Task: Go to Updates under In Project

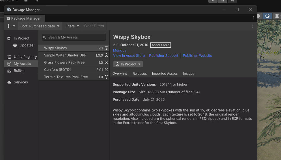Action: click(x=26, y=45)
